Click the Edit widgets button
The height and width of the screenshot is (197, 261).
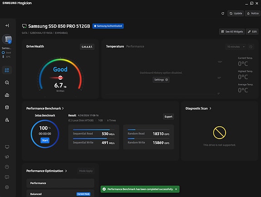pos(252,32)
